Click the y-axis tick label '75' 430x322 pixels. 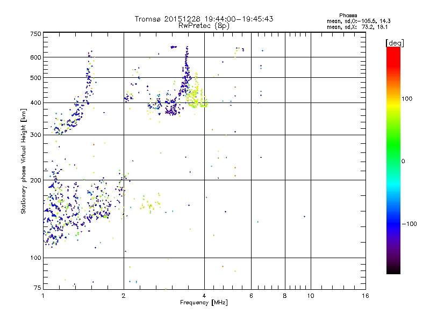pos(38,288)
